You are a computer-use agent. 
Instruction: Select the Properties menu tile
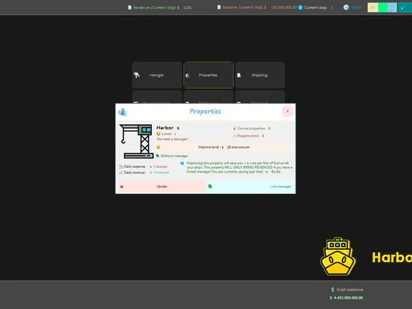coord(209,75)
